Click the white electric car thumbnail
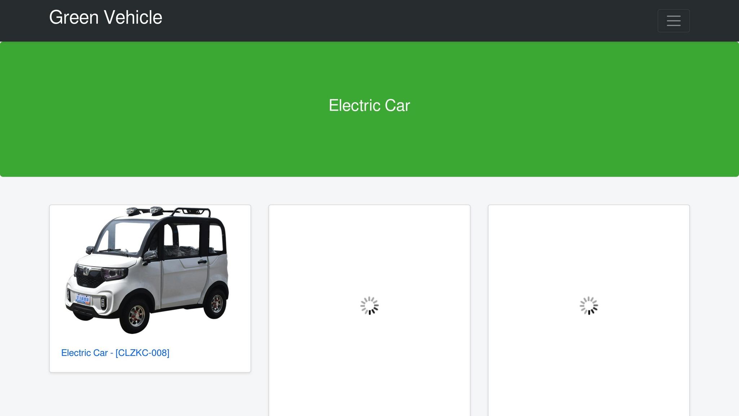Image resolution: width=739 pixels, height=416 pixels. [147, 270]
